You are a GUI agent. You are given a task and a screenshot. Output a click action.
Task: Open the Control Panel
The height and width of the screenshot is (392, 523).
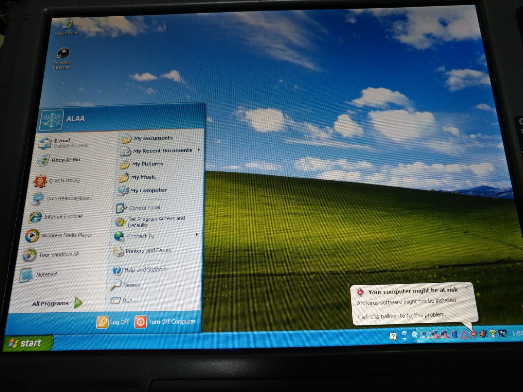(x=138, y=208)
